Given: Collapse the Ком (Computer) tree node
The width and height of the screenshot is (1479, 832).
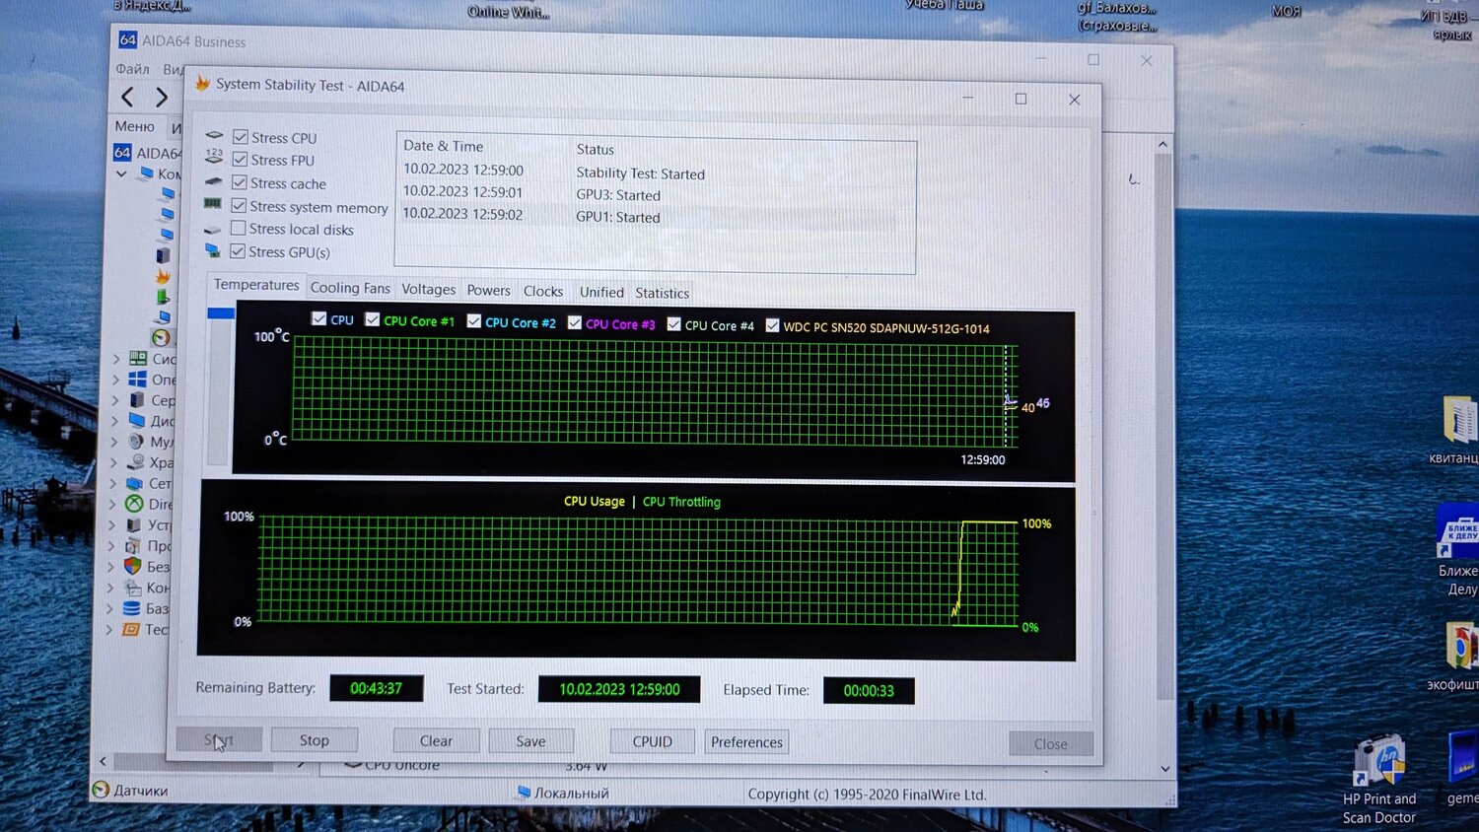Looking at the screenshot, I should pyautogui.click(x=121, y=173).
